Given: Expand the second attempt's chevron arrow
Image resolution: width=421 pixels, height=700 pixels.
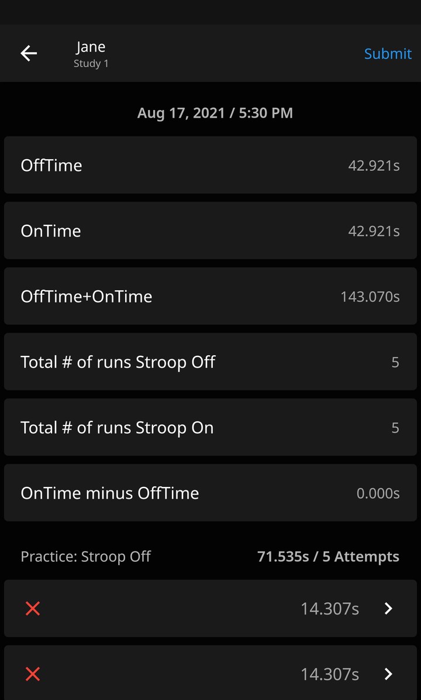Looking at the screenshot, I should point(388,674).
